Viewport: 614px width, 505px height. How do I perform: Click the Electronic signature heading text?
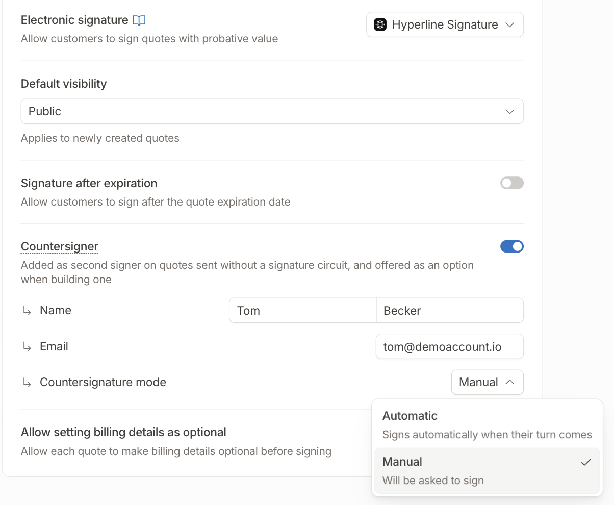pyautogui.click(x=74, y=20)
